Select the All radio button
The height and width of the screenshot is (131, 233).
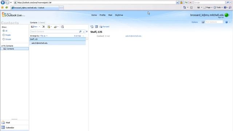click(x=4, y=31)
